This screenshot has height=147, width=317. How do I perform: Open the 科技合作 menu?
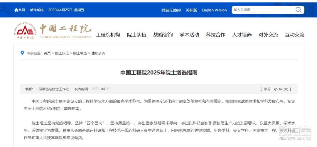click(215, 35)
